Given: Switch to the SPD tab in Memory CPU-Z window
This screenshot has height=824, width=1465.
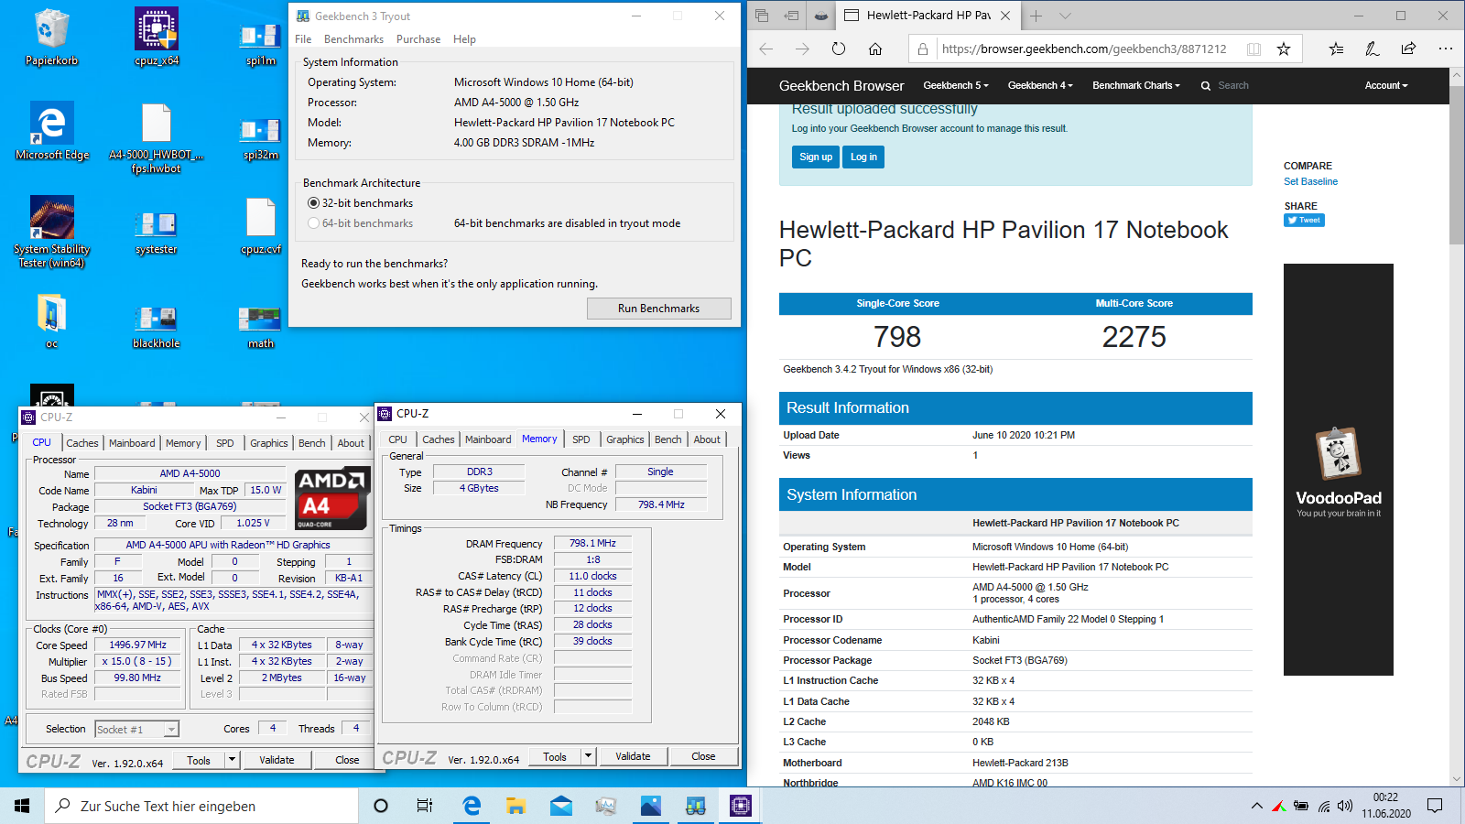Looking at the screenshot, I should [581, 439].
